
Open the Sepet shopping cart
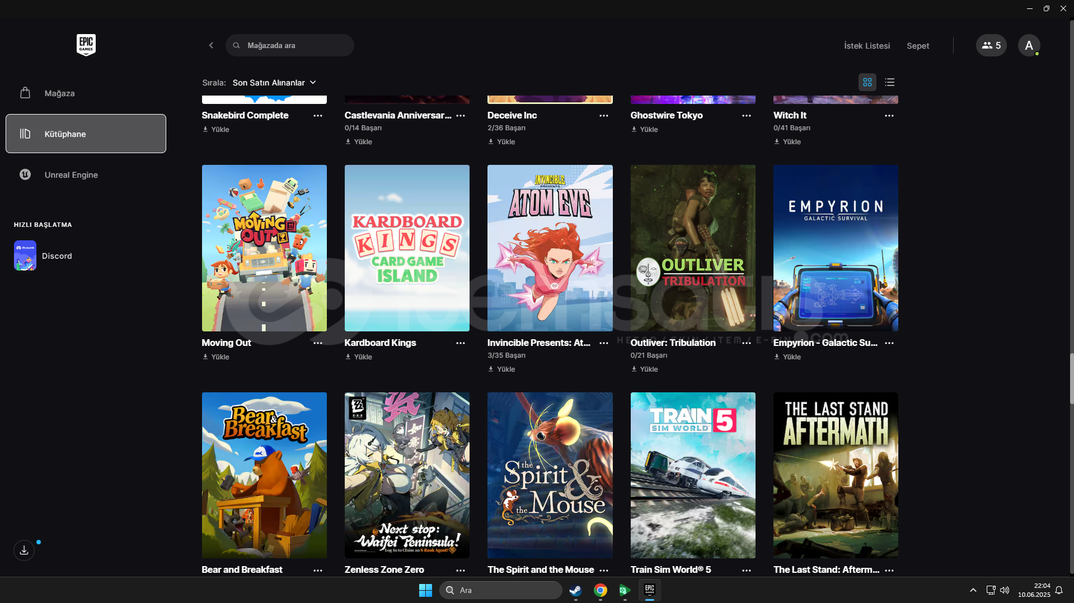coord(918,46)
